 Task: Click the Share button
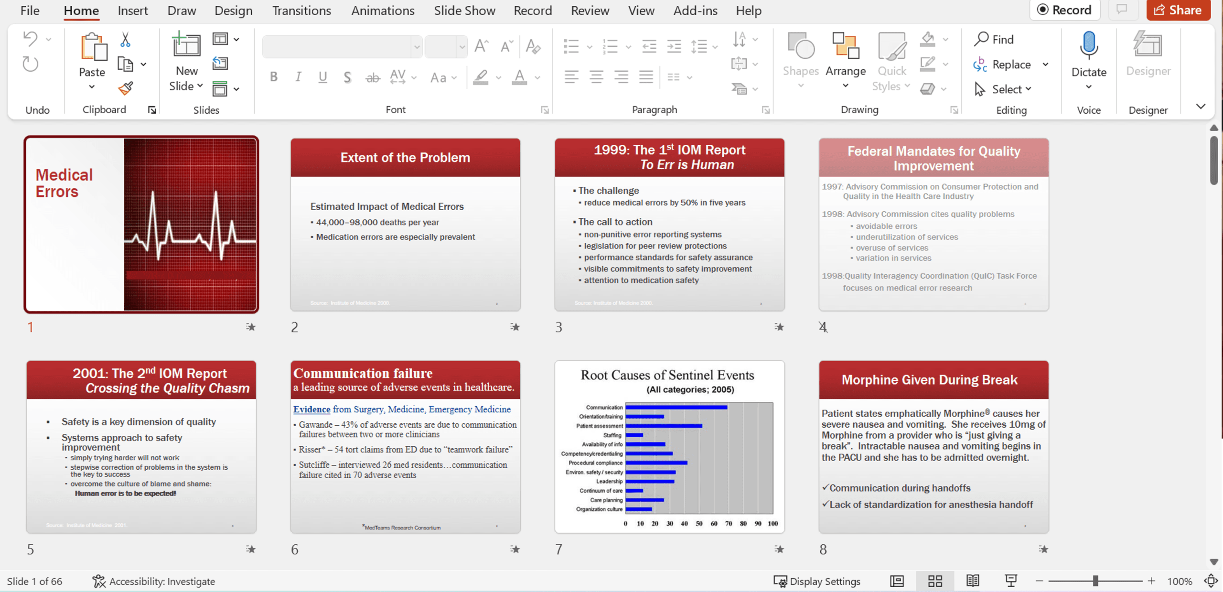[x=1178, y=10]
